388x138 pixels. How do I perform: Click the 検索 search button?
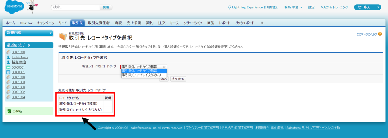106,7
